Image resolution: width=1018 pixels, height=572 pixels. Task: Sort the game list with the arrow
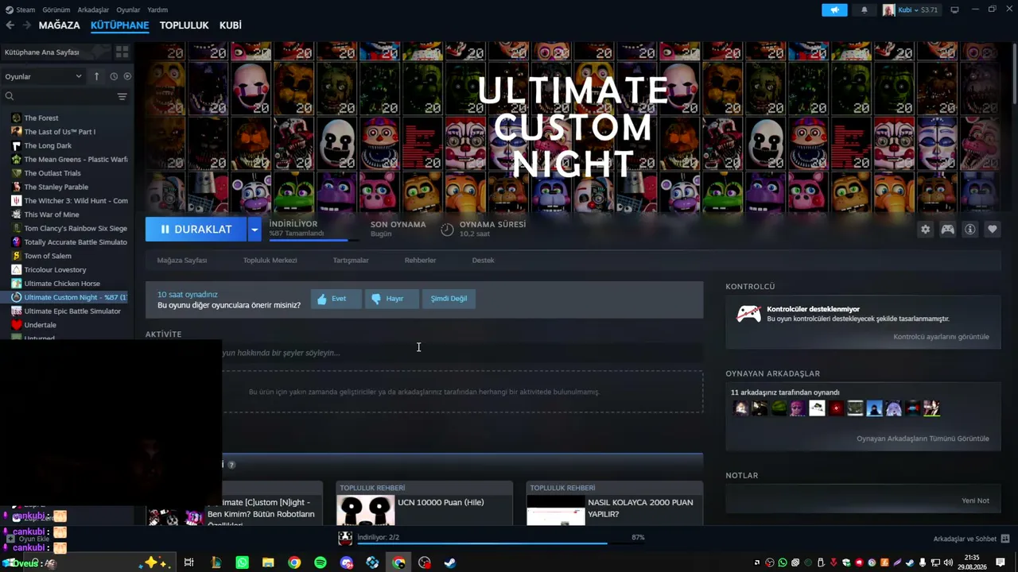96,76
